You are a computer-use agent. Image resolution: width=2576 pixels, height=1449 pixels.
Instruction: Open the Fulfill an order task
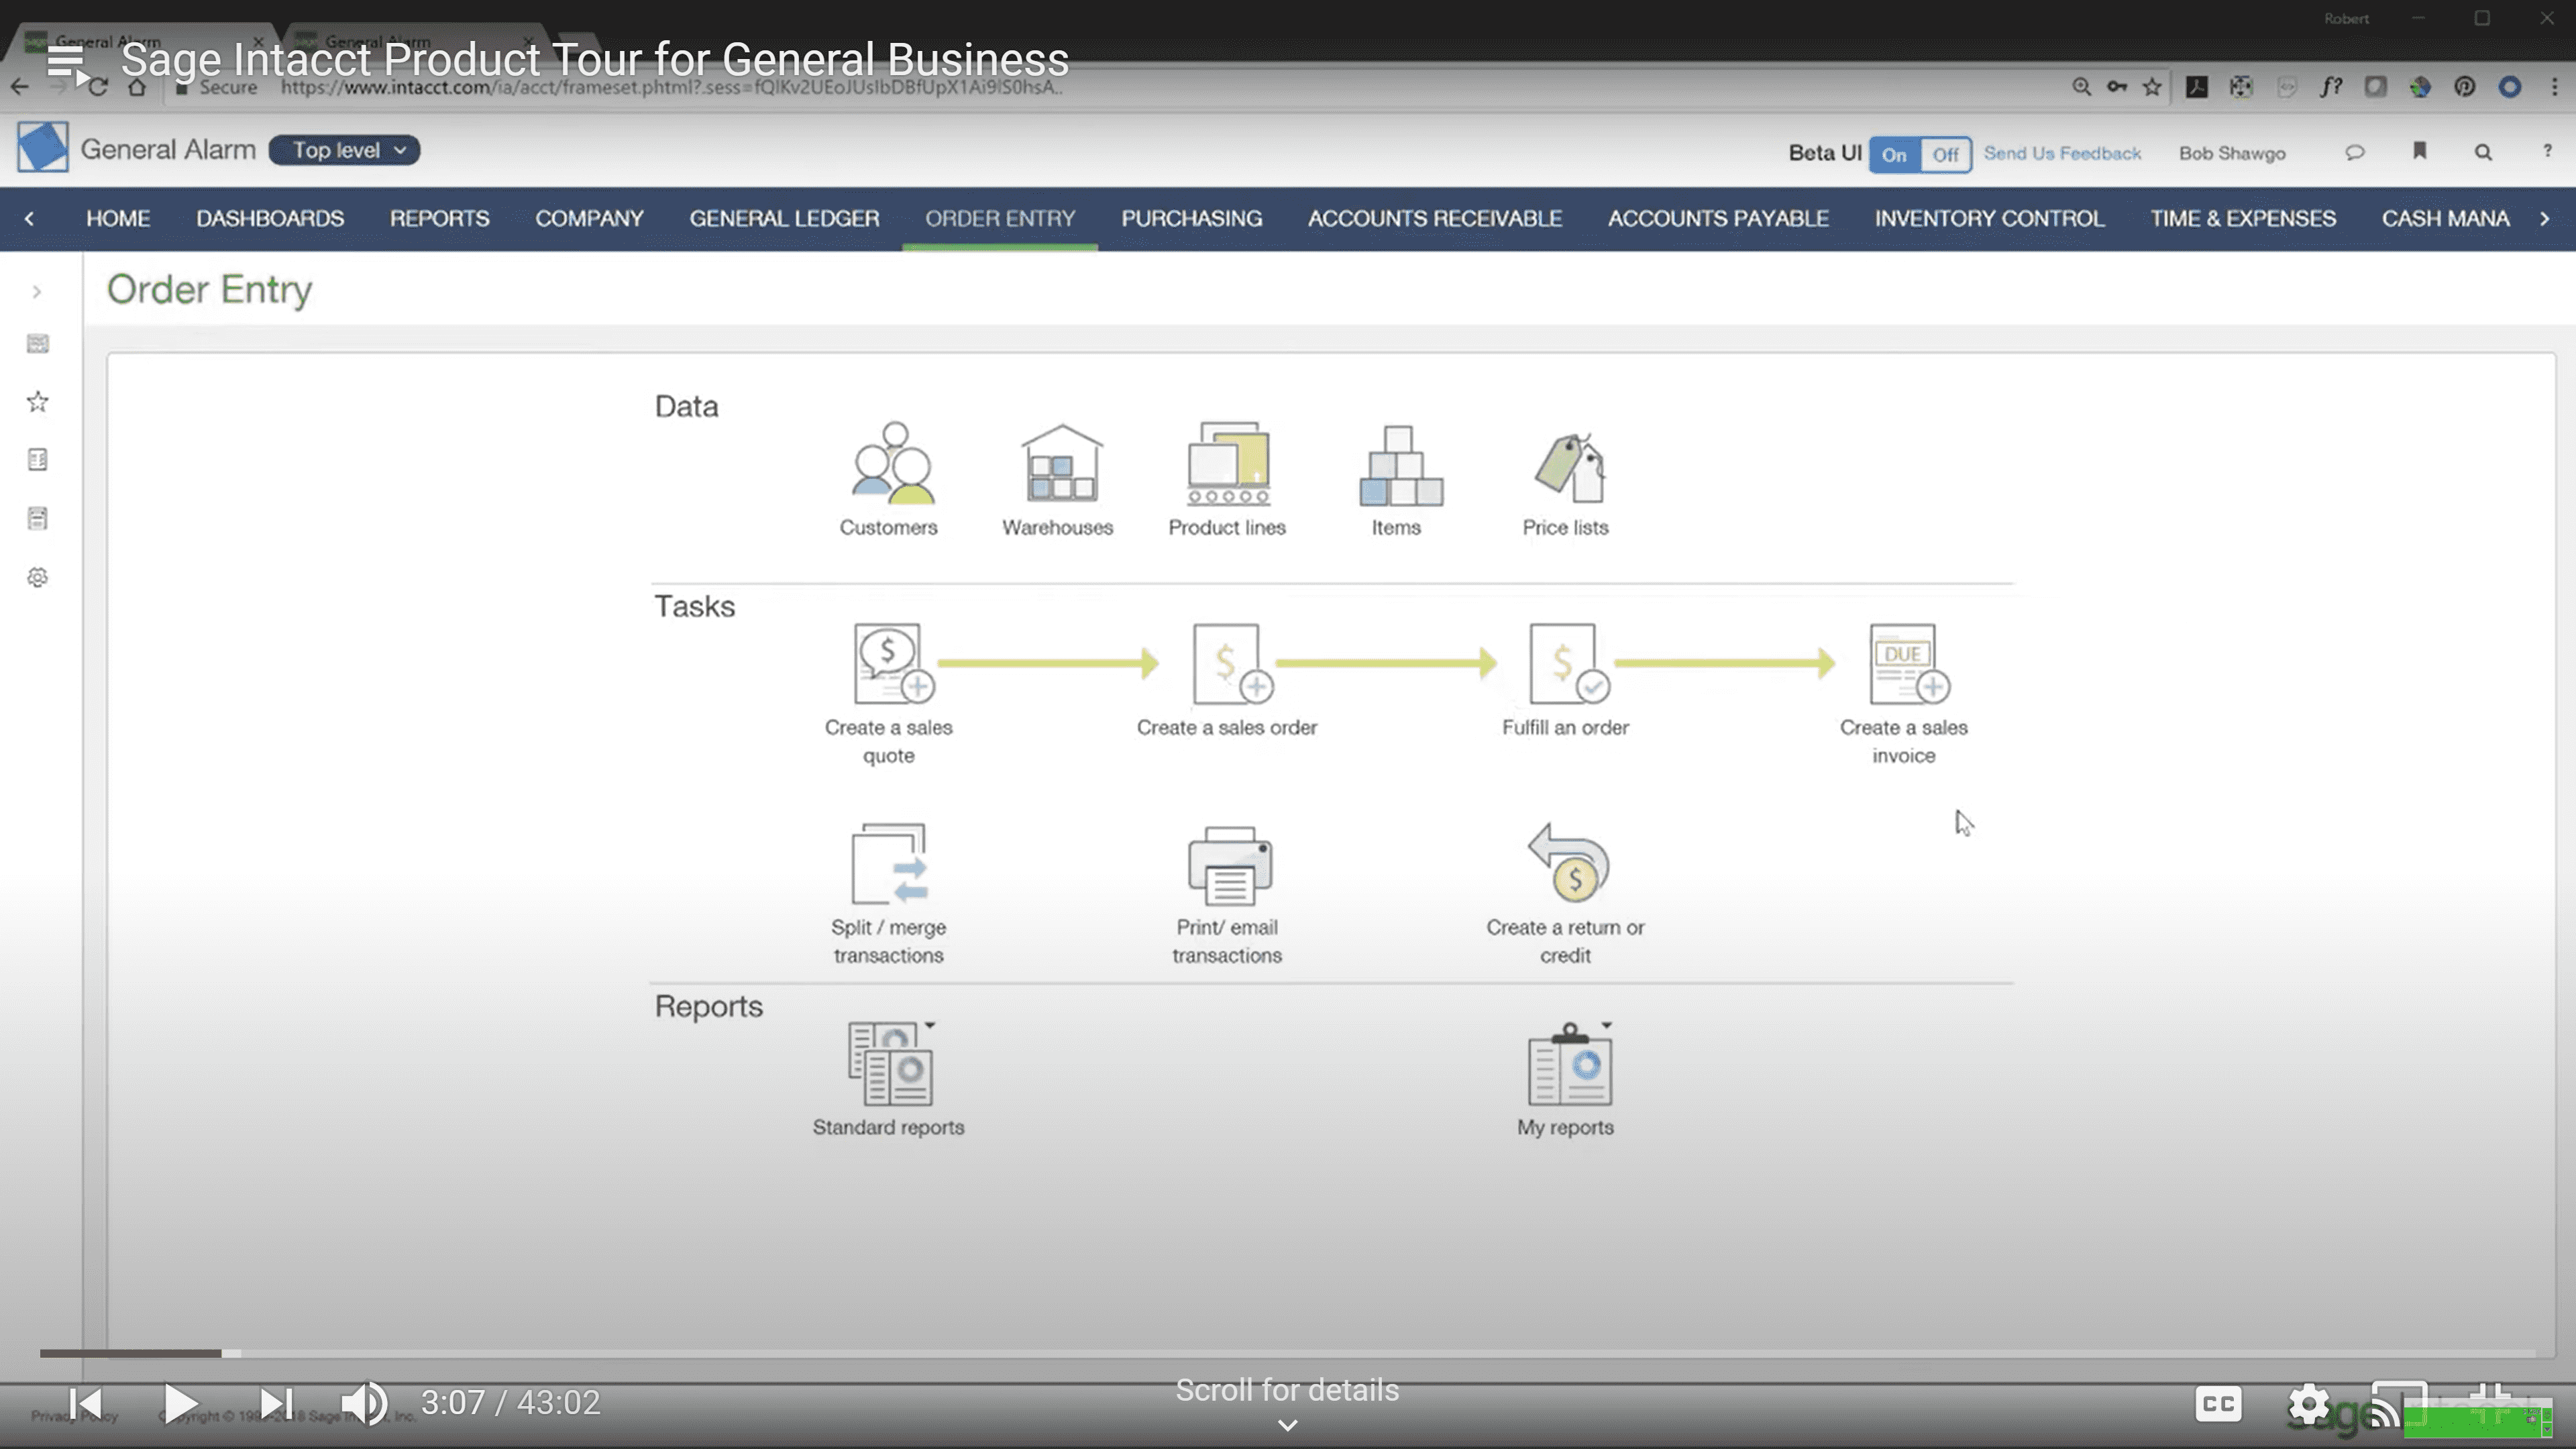[1569, 664]
